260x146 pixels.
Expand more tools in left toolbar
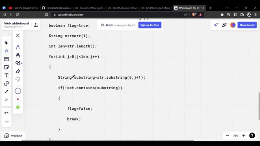point(6,100)
